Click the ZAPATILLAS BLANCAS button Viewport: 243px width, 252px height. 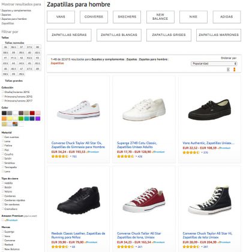119,35
